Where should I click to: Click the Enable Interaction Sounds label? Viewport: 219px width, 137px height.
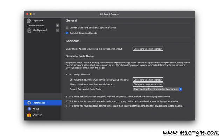coord(83,33)
